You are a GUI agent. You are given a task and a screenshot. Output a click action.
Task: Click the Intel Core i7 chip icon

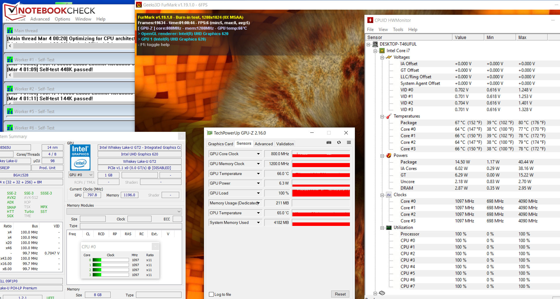(382, 51)
